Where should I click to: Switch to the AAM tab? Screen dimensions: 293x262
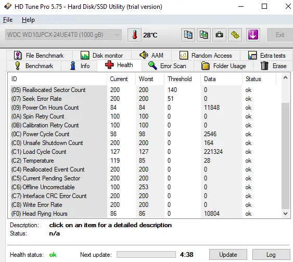(x=151, y=56)
